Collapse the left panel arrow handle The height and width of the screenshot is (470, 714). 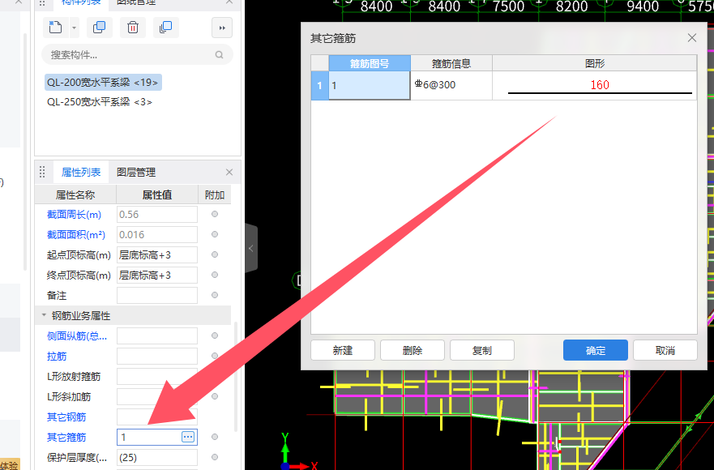(x=251, y=248)
